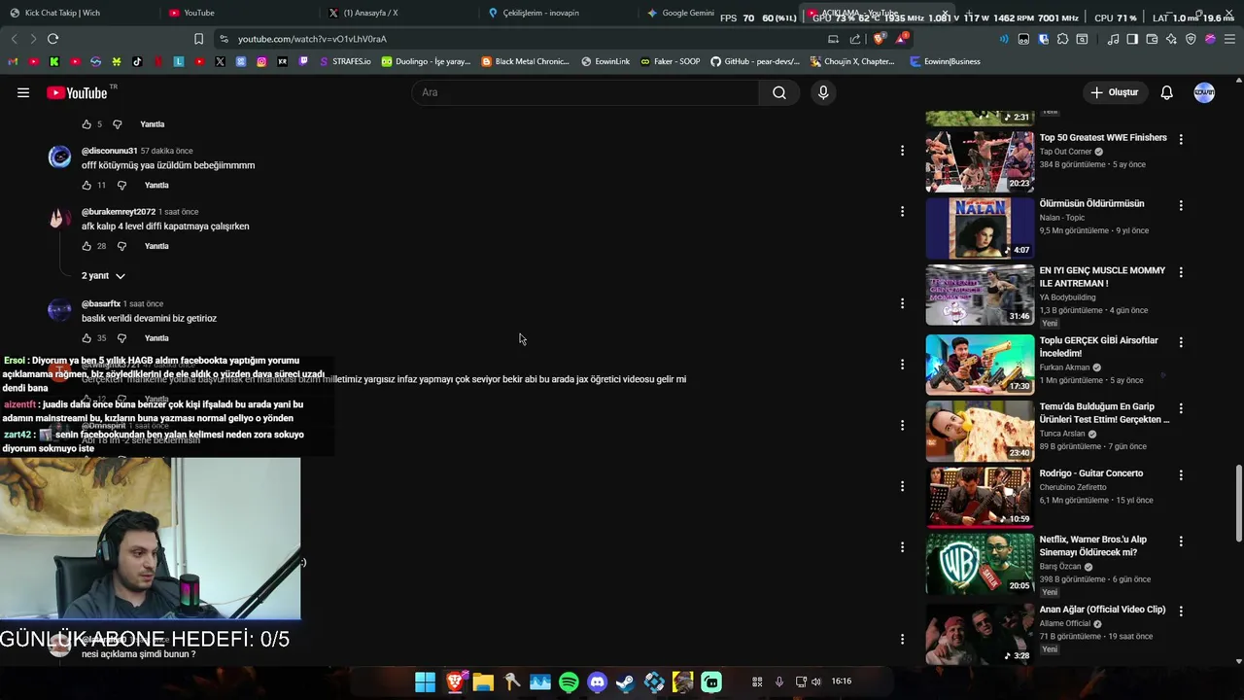Open @basarftx channel link
This screenshot has width=1244, height=700.
[x=101, y=303]
